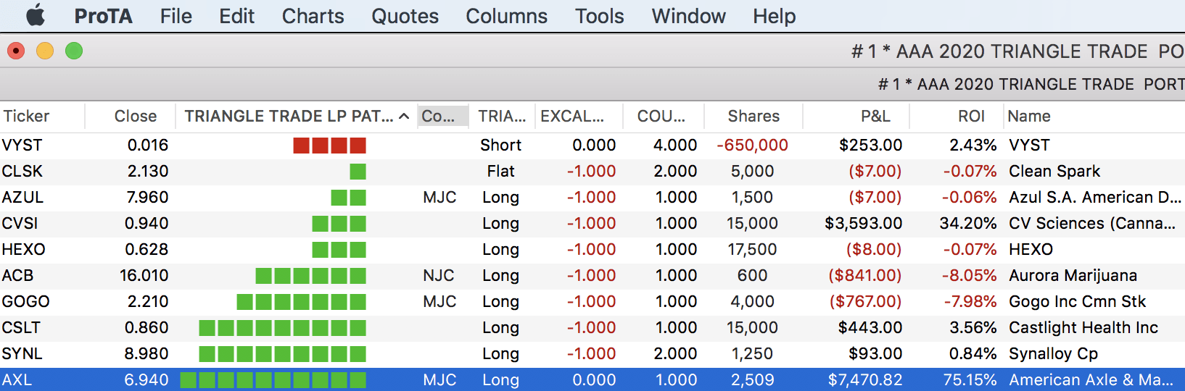Open the Tools menu
Image resolution: width=1185 pixels, height=391 pixels.
[x=600, y=16]
